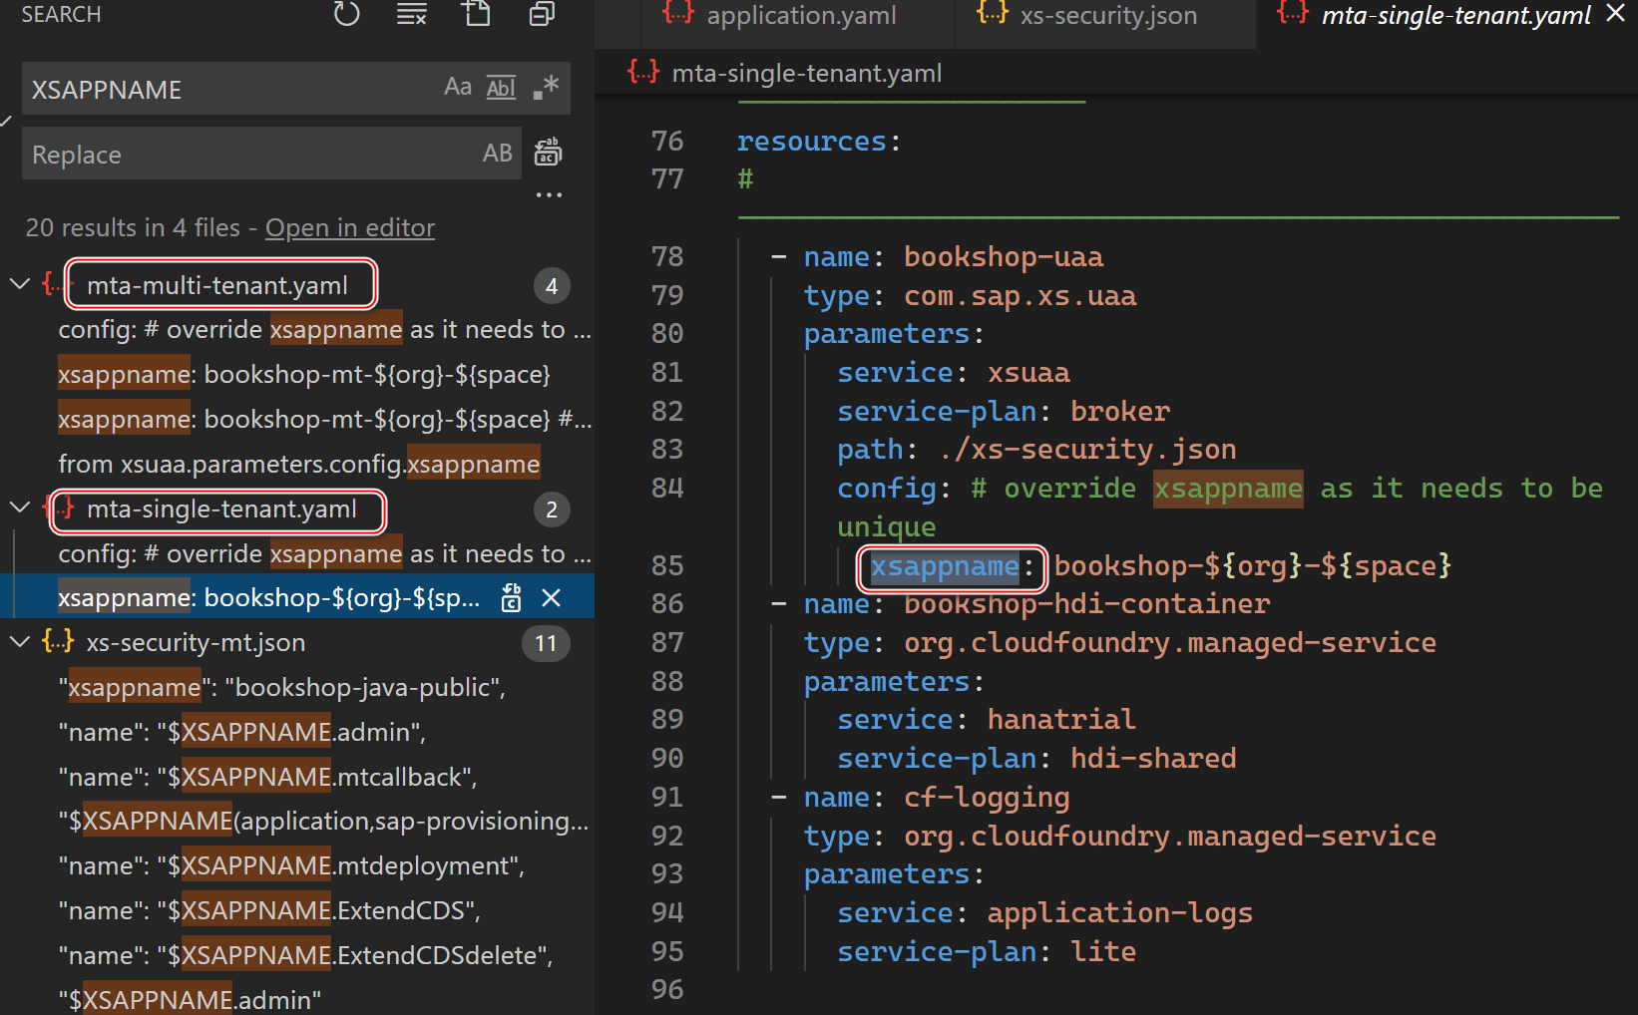Click line number 85 in gutter
Viewport: 1638px width, 1015px height.
coord(667,566)
